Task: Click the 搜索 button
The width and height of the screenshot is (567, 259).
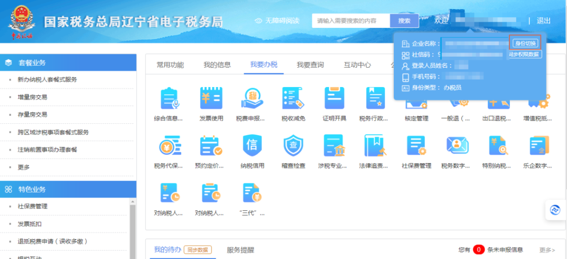Action: (404, 21)
